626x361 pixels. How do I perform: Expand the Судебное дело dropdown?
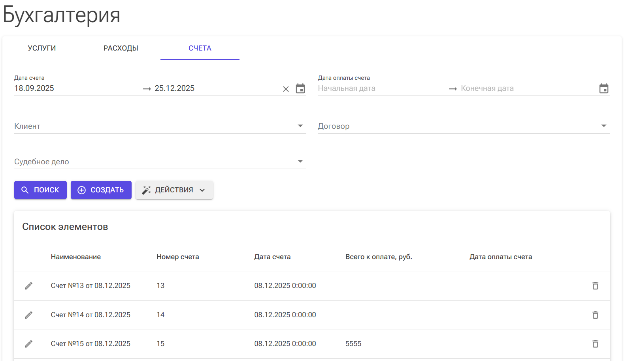point(160,162)
